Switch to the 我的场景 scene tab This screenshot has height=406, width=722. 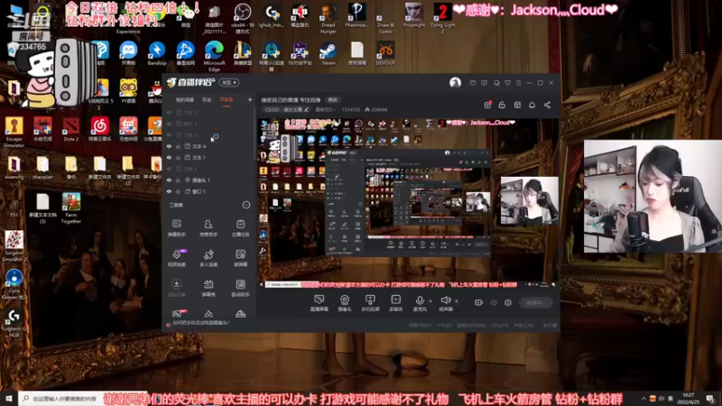tap(185, 99)
